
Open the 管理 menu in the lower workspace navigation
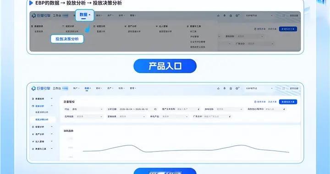coord(133,88)
